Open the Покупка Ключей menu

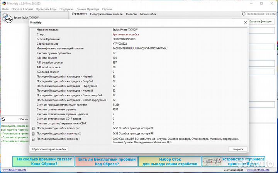(22, 8)
